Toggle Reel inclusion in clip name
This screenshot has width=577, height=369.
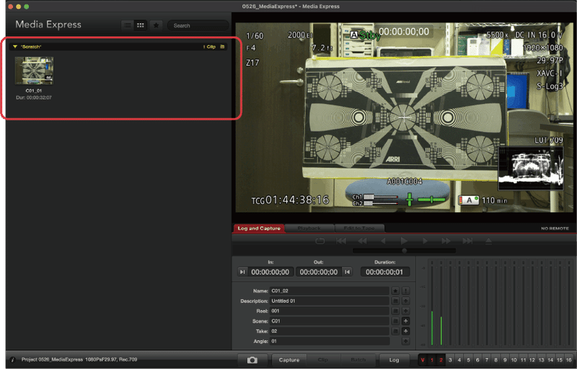click(x=395, y=311)
